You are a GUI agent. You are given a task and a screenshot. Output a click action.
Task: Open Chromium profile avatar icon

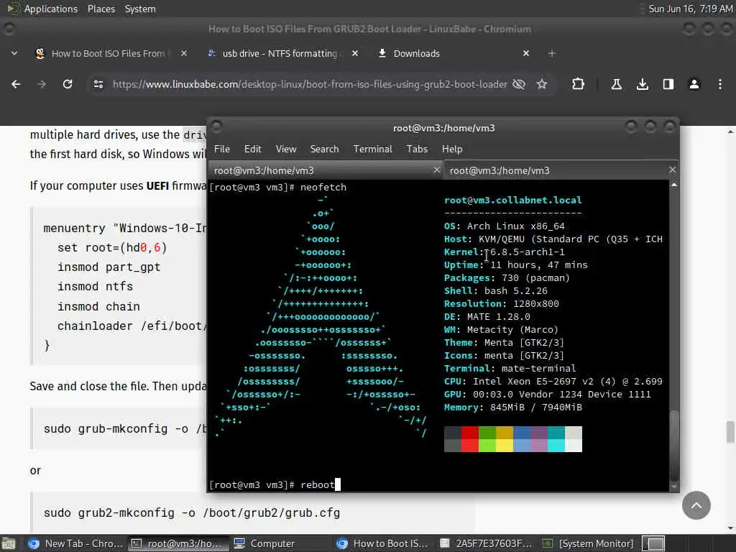(x=694, y=84)
